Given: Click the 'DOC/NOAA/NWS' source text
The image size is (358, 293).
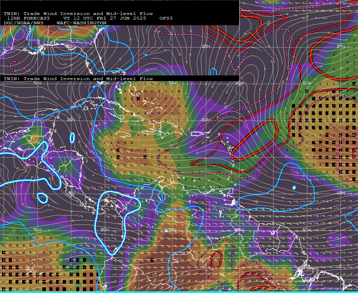Looking at the screenshot, I should 23,23.
